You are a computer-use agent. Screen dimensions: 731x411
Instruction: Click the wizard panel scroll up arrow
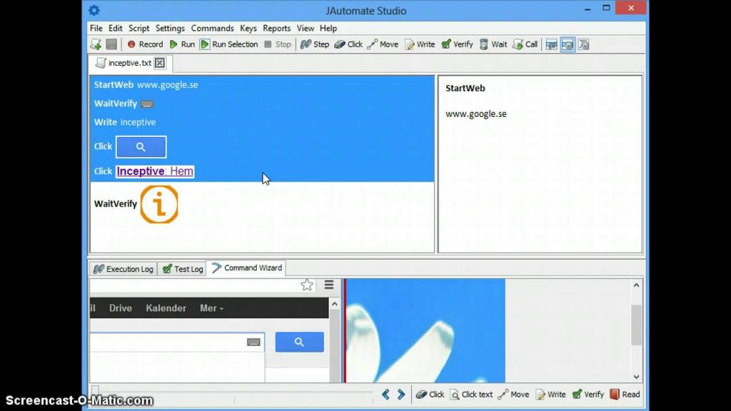(x=636, y=285)
